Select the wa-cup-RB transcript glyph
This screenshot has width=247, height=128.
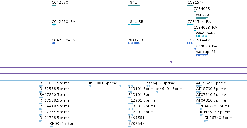(x=202, y=36)
